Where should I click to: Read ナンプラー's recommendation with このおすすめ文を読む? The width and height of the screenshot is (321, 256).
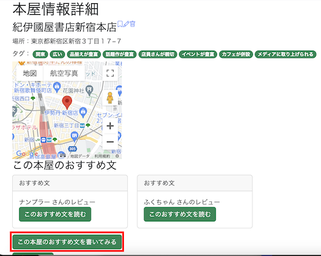click(x=55, y=214)
